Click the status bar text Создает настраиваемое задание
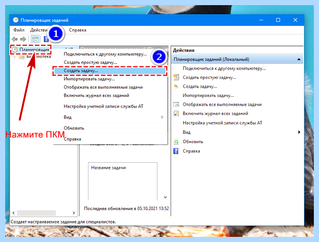This screenshot has height=242, width=319. coord(63,221)
